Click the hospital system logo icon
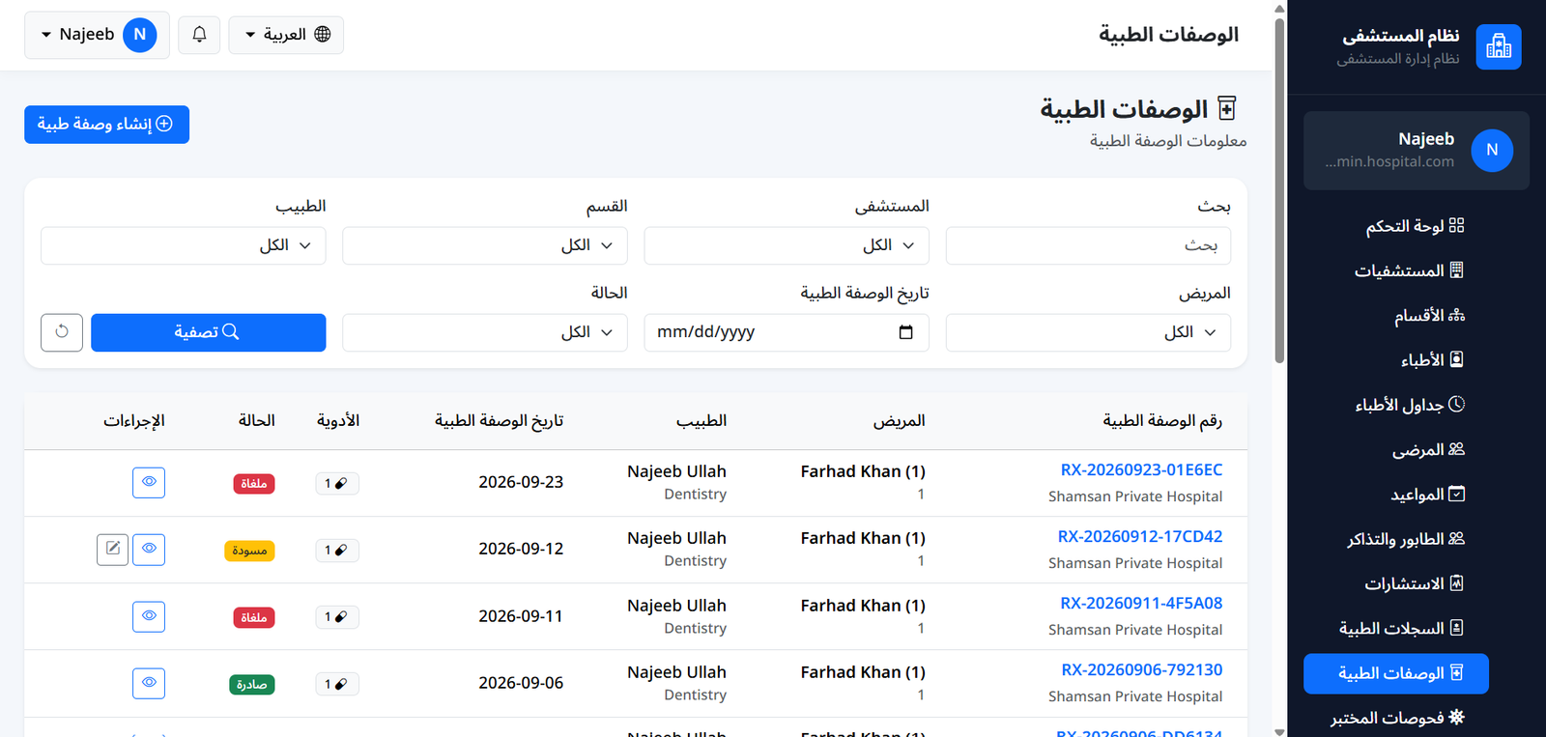 click(x=1499, y=46)
